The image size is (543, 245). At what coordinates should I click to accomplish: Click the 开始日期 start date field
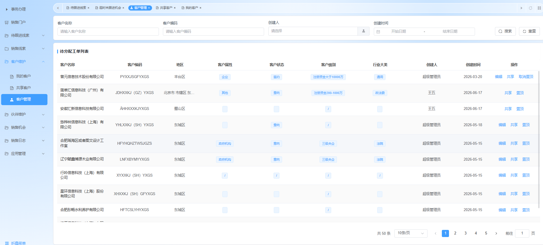[x=398, y=32]
